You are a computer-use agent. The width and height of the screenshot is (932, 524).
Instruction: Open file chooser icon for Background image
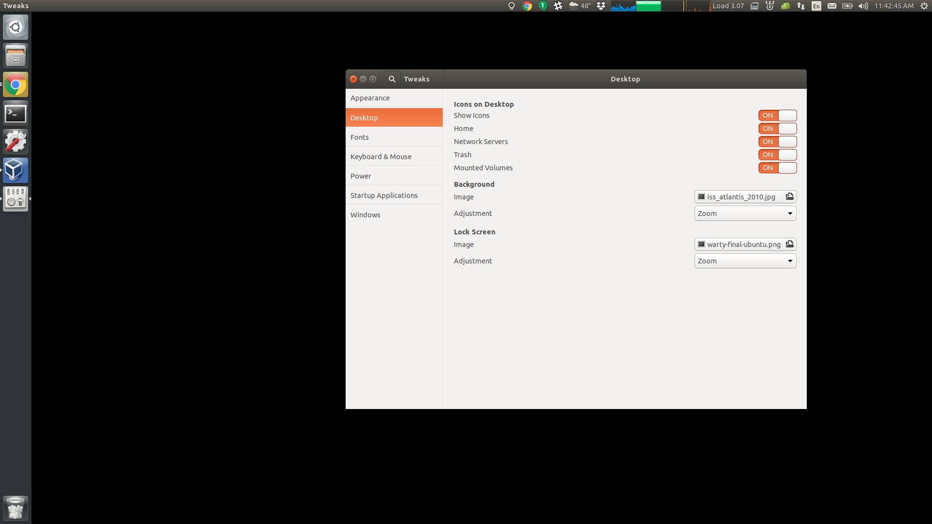(x=790, y=196)
